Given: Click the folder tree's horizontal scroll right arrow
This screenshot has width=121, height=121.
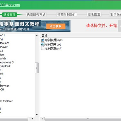Looking at the screenshot, I should [x=33, y=118].
